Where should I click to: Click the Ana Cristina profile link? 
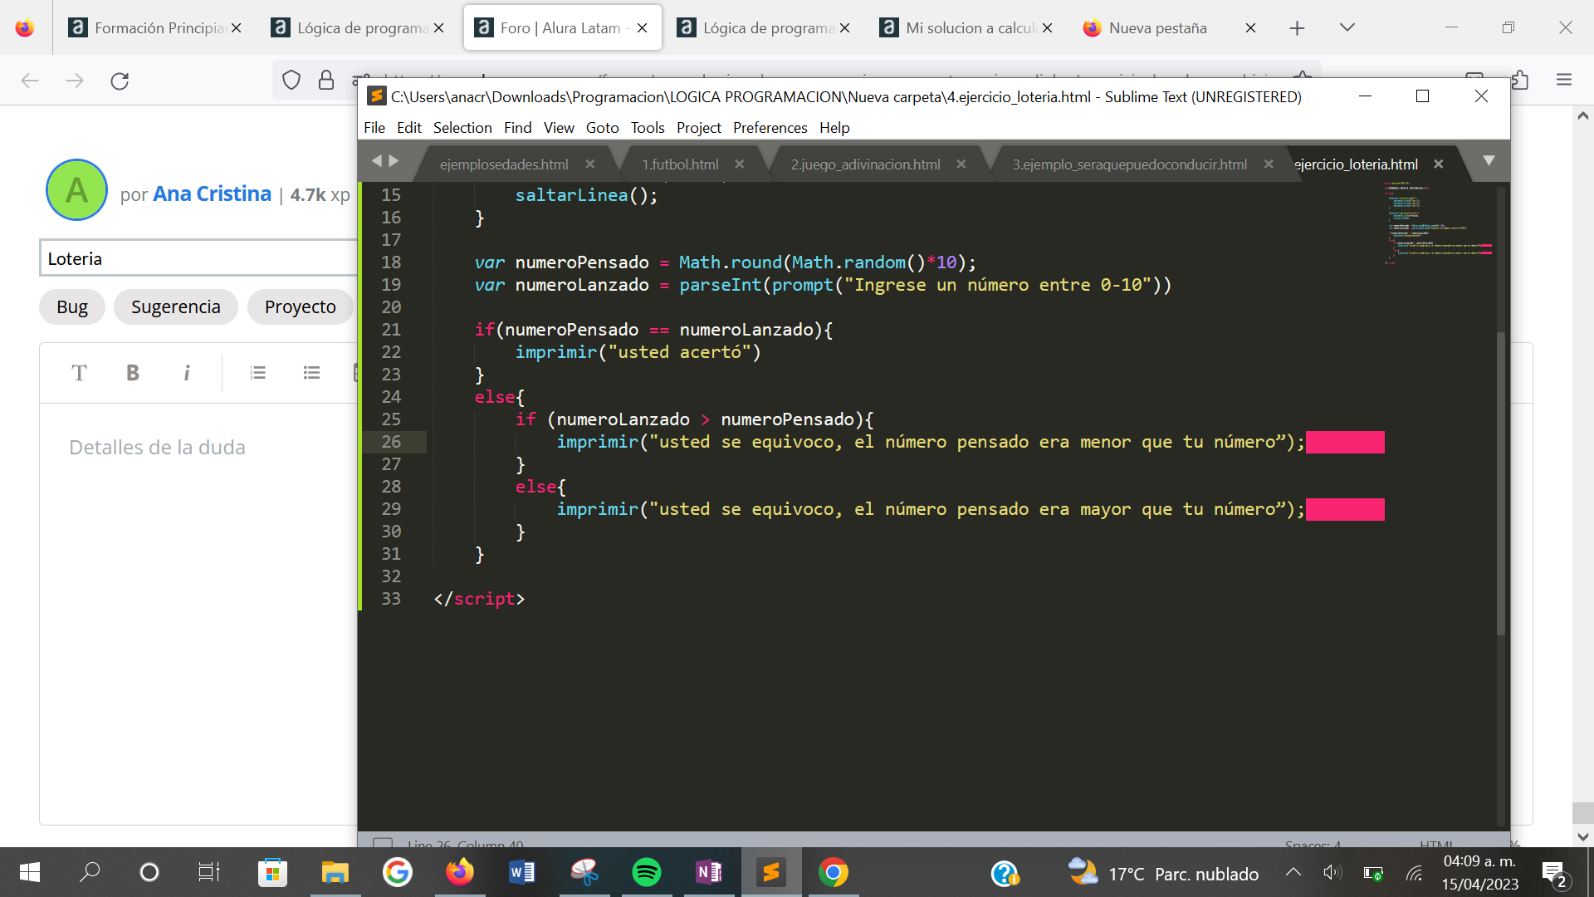[x=212, y=194]
